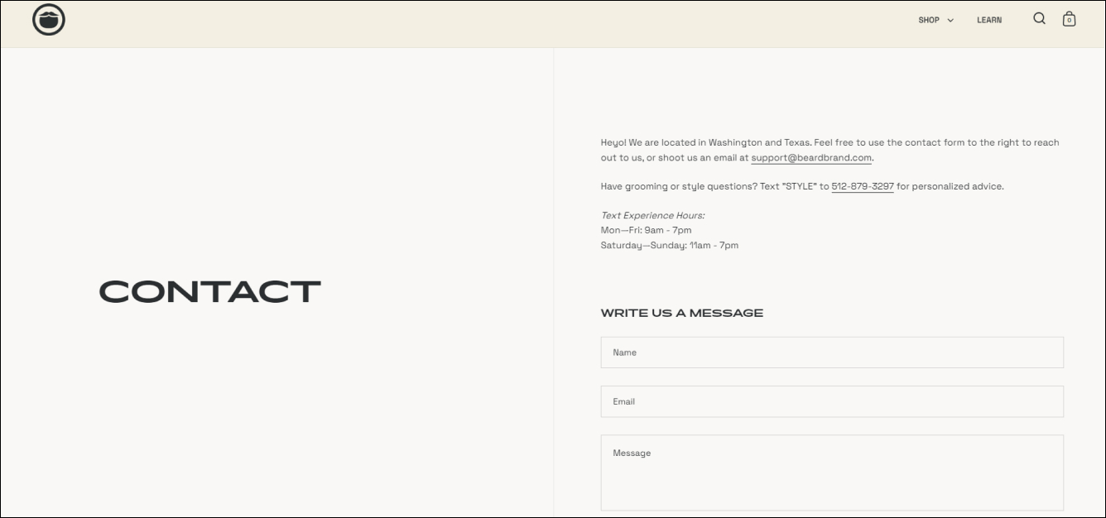Expand the SHOP chevron arrow
1106x518 pixels.
tap(950, 21)
